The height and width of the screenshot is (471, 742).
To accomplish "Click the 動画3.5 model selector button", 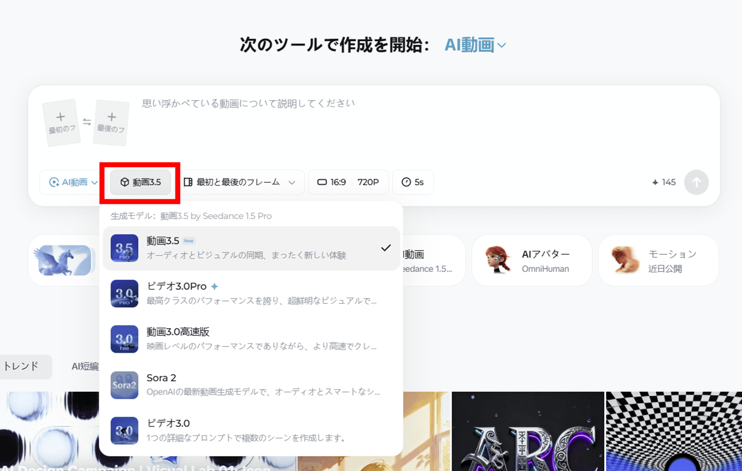I will pos(140,182).
